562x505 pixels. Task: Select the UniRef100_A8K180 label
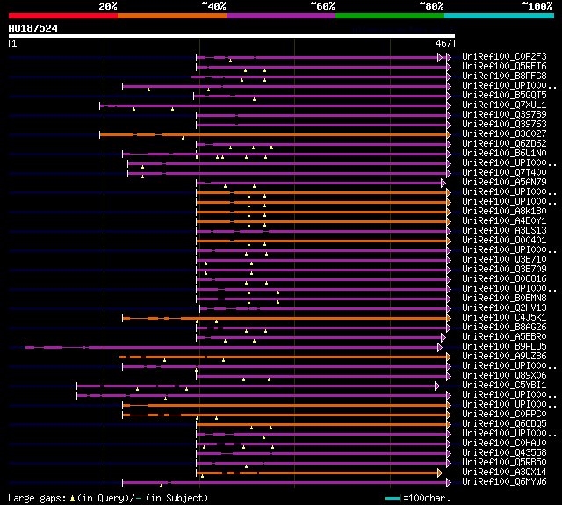coord(504,212)
